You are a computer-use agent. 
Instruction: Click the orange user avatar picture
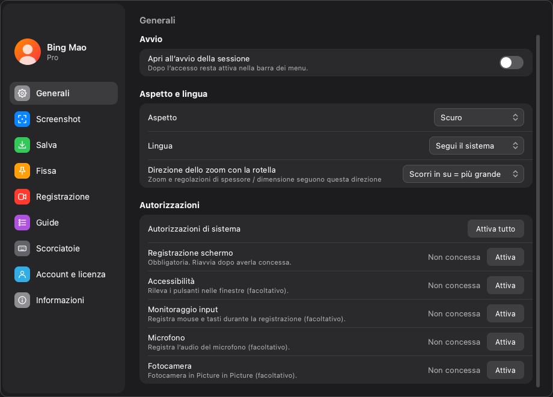(x=28, y=52)
